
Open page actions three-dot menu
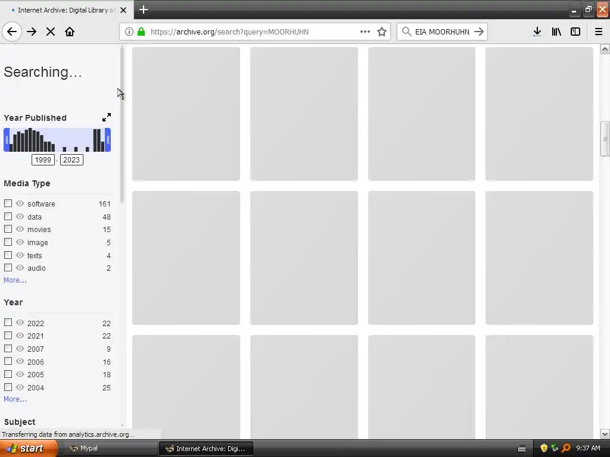point(365,32)
